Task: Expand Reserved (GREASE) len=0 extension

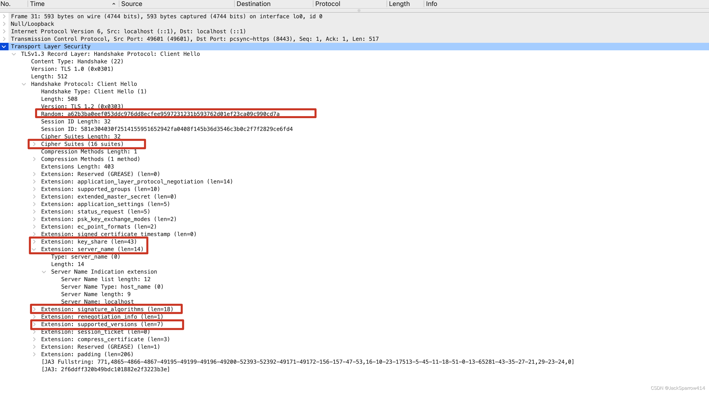Action: tap(34, 174)
